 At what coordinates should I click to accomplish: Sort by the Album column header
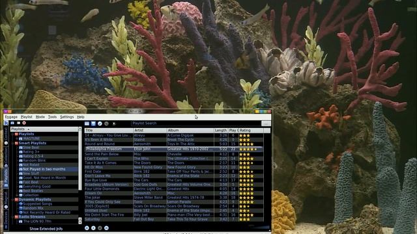coord(190,131)
